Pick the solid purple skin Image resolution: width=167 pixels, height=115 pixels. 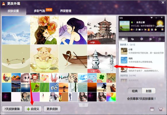click(x=35, y=97)
